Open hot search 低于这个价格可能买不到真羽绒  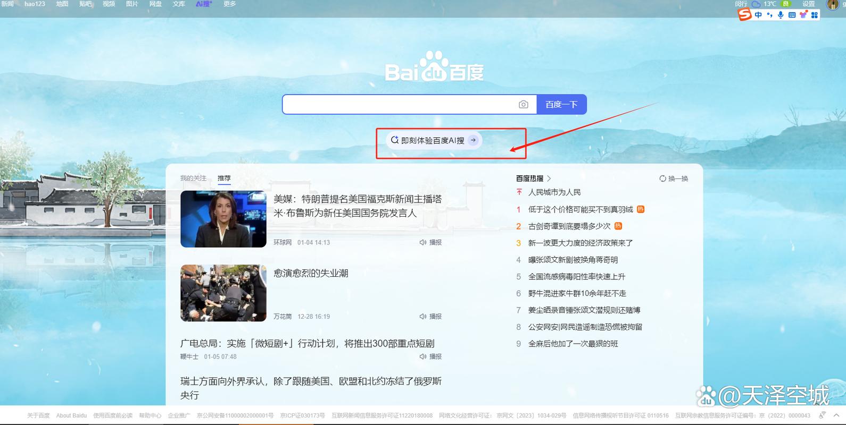(580, 209)
